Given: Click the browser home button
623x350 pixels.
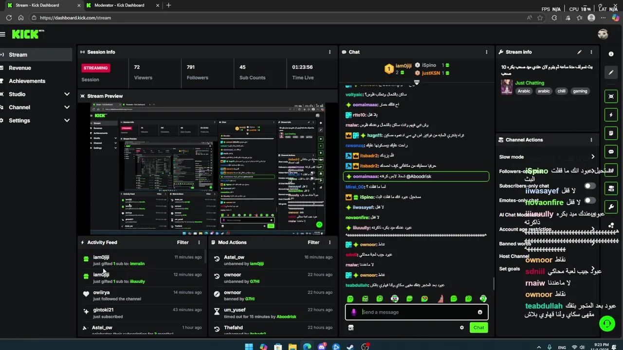Looking at the screenshot, I should point(21,17).
